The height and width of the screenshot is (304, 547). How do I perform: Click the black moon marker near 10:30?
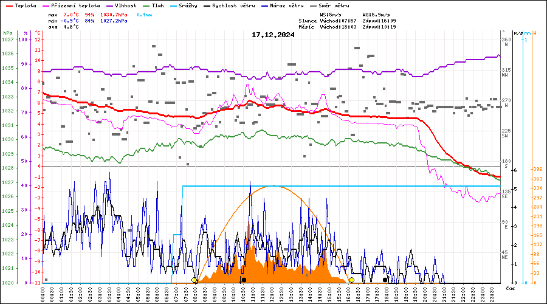point(244,280)
